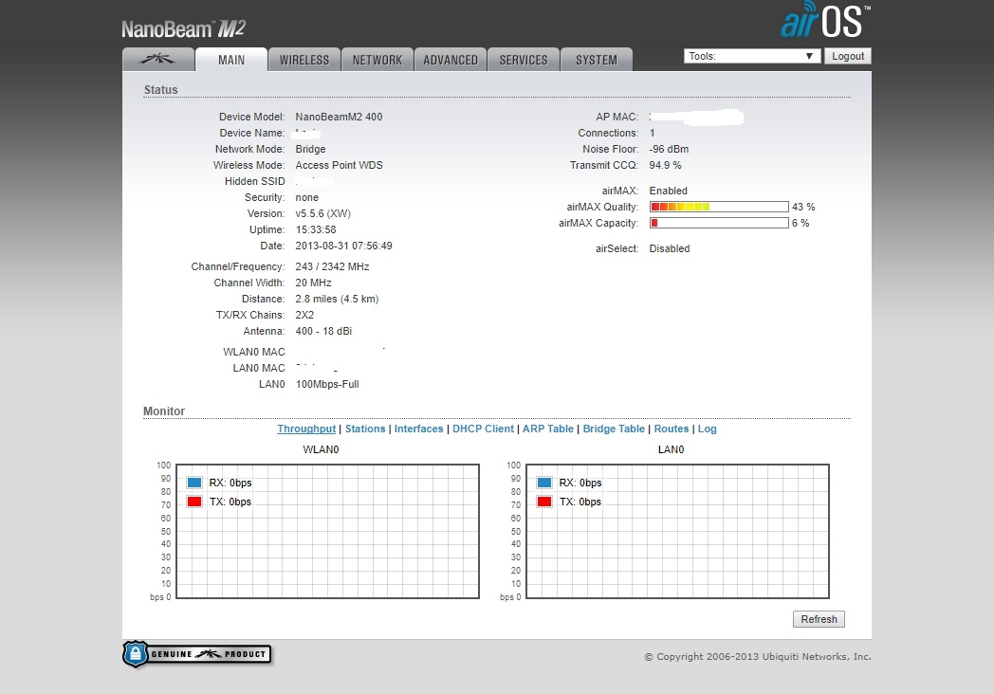Screen dimensions: 994x694
Task: Open the Bridge Table link
Action: pyautogui.click(x=614, y=429)
